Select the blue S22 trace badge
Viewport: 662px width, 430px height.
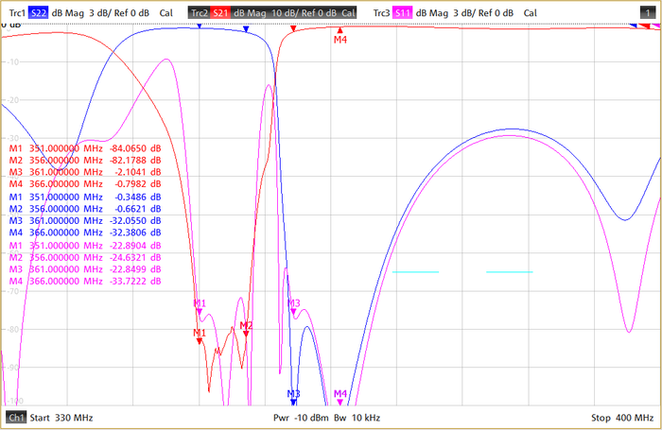pos(36,12)
